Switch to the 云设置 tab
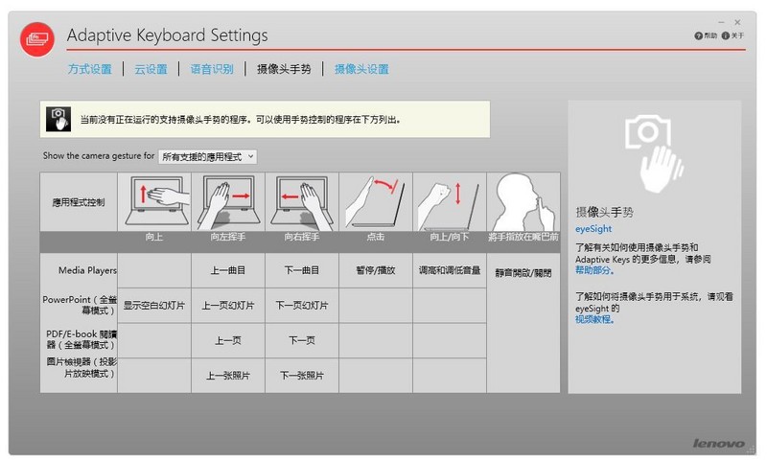 click(x=151, y=69)
